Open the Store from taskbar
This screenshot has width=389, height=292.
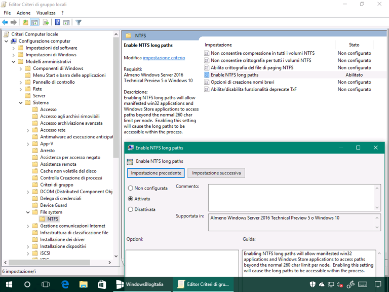102,284
